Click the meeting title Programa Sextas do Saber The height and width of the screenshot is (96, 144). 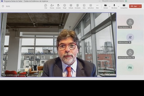[26, 1]
